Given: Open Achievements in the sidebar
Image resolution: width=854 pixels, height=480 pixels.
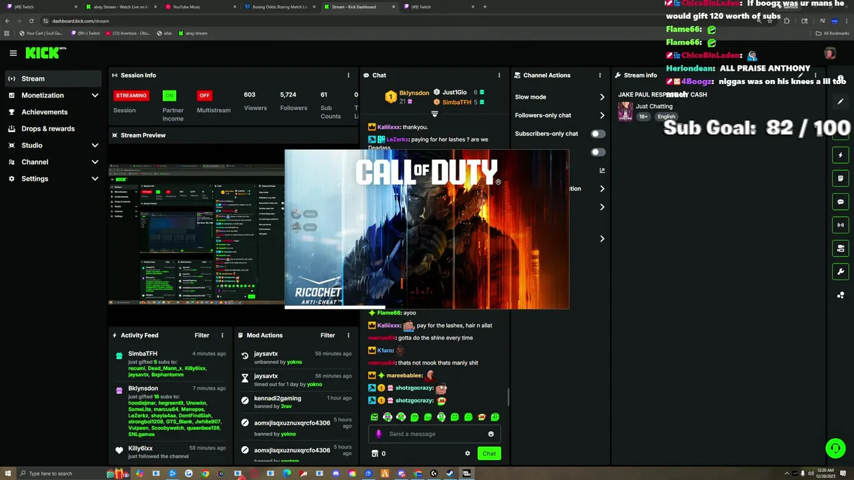Looking at the screenshot, I should tap(53, 112).
